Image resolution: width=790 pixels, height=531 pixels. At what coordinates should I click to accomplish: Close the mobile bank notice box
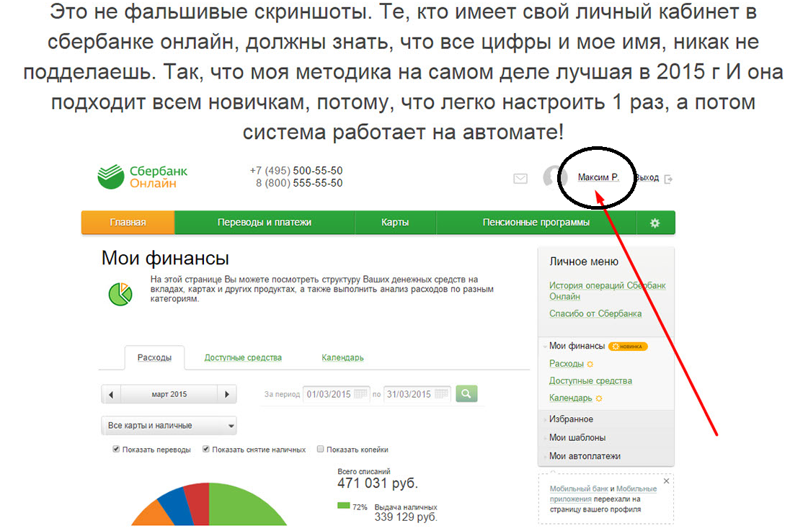[666, 481]
